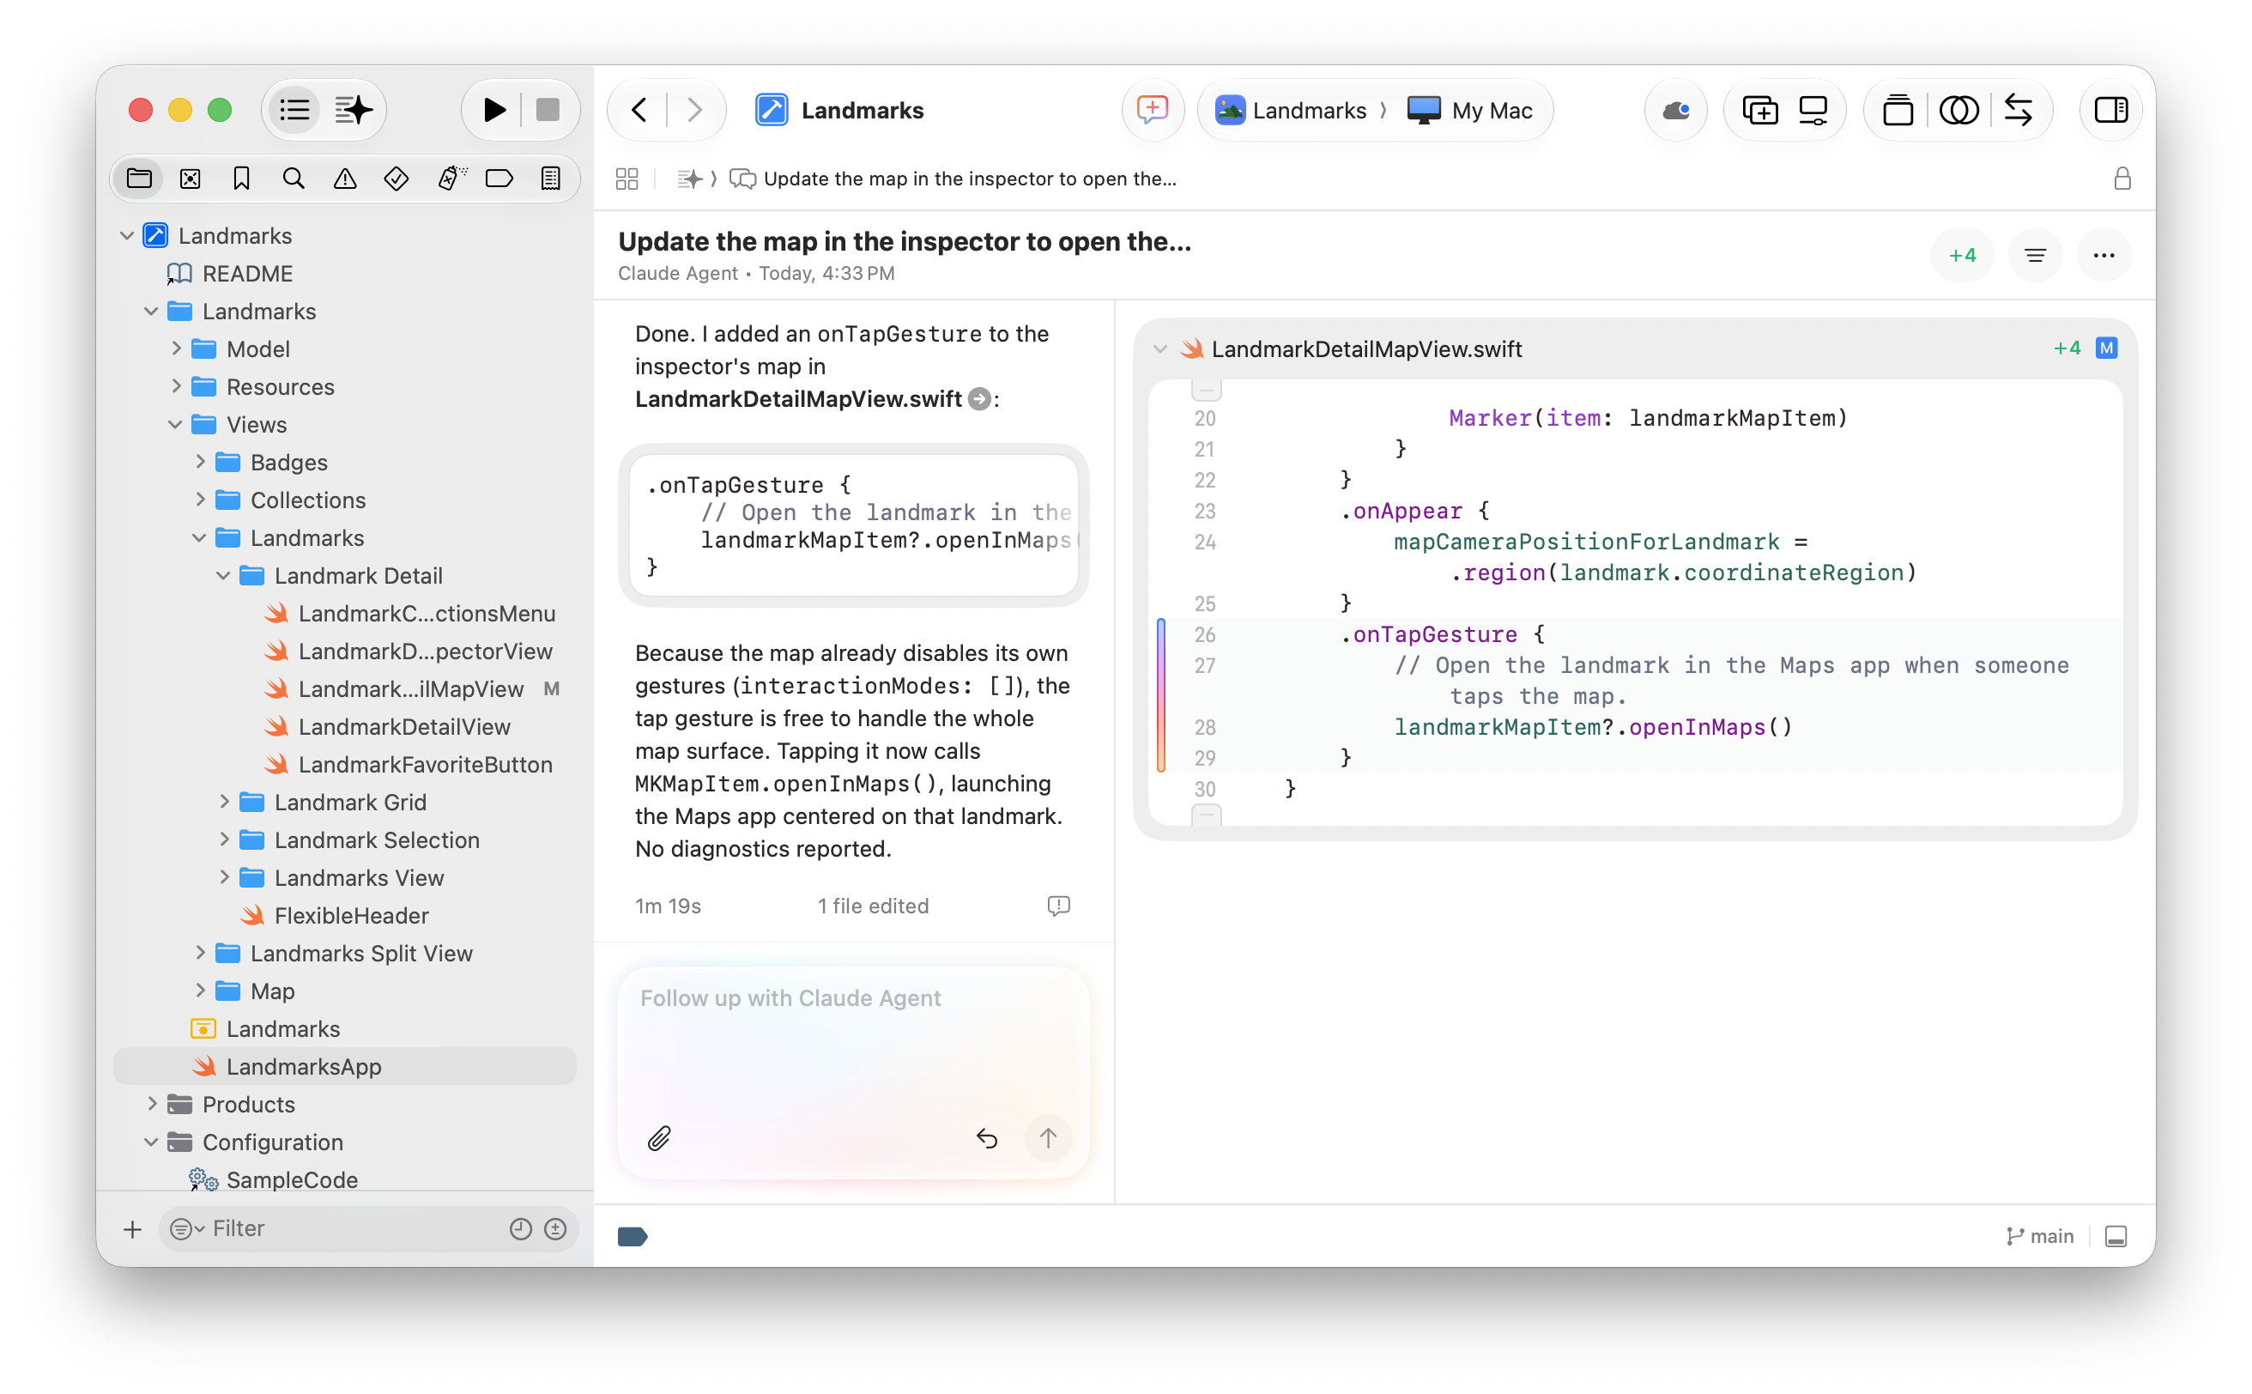Open the Source Control navigator tab
Screen dimensions: 2252x1394
tap(191, 178)
